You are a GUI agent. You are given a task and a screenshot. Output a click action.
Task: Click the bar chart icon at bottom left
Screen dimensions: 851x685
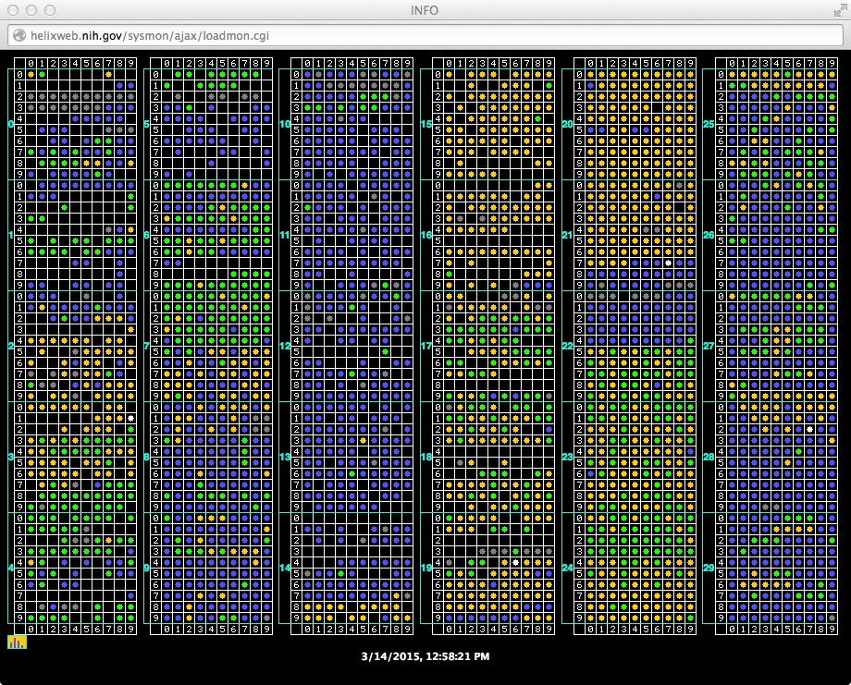(x=17, y=642)
